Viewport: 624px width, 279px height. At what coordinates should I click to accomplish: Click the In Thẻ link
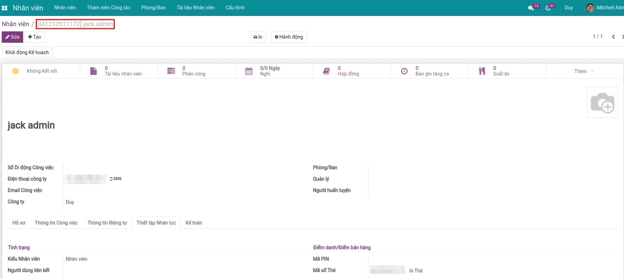coord(416,271)
